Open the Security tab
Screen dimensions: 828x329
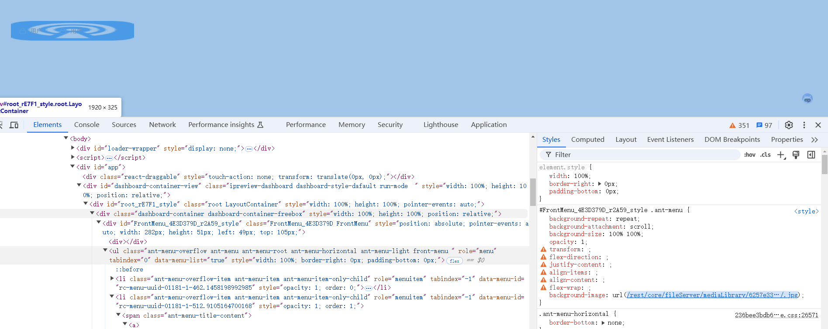point(390,125)
